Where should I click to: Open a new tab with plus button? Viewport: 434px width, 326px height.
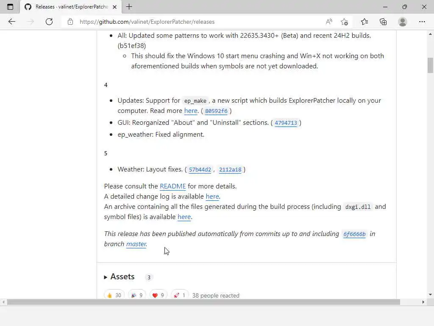pos(129,7)
